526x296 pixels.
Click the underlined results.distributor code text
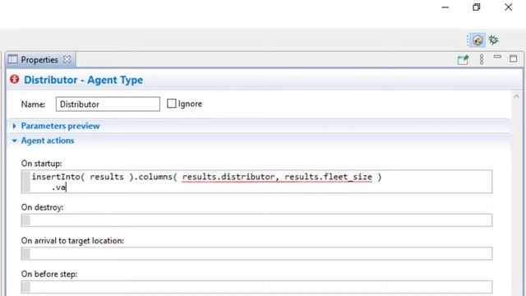pyautogui.click(x=228, y=177)
